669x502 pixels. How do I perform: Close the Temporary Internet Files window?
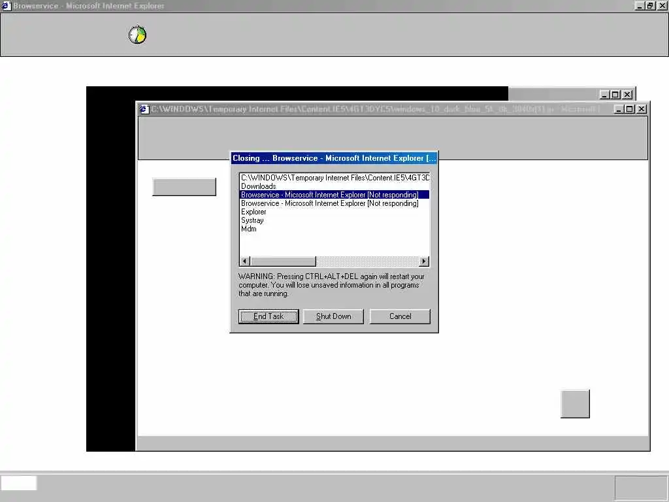pos(642,109)
